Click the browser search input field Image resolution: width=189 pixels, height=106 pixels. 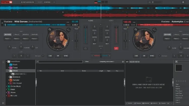60,62
